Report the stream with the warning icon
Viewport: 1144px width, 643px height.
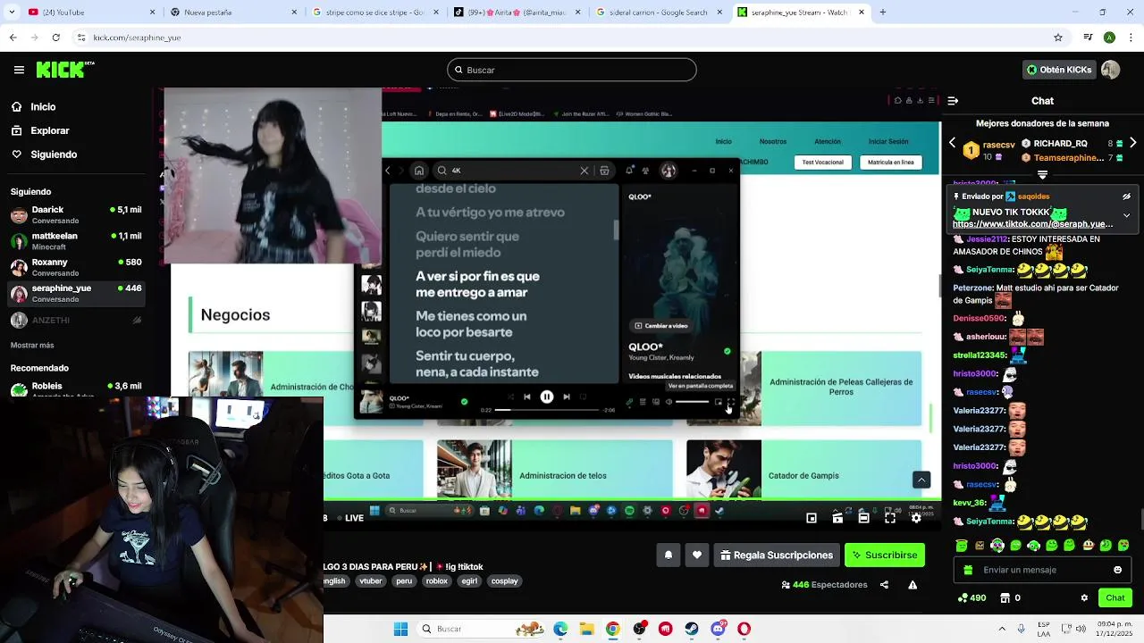(913, 585)
